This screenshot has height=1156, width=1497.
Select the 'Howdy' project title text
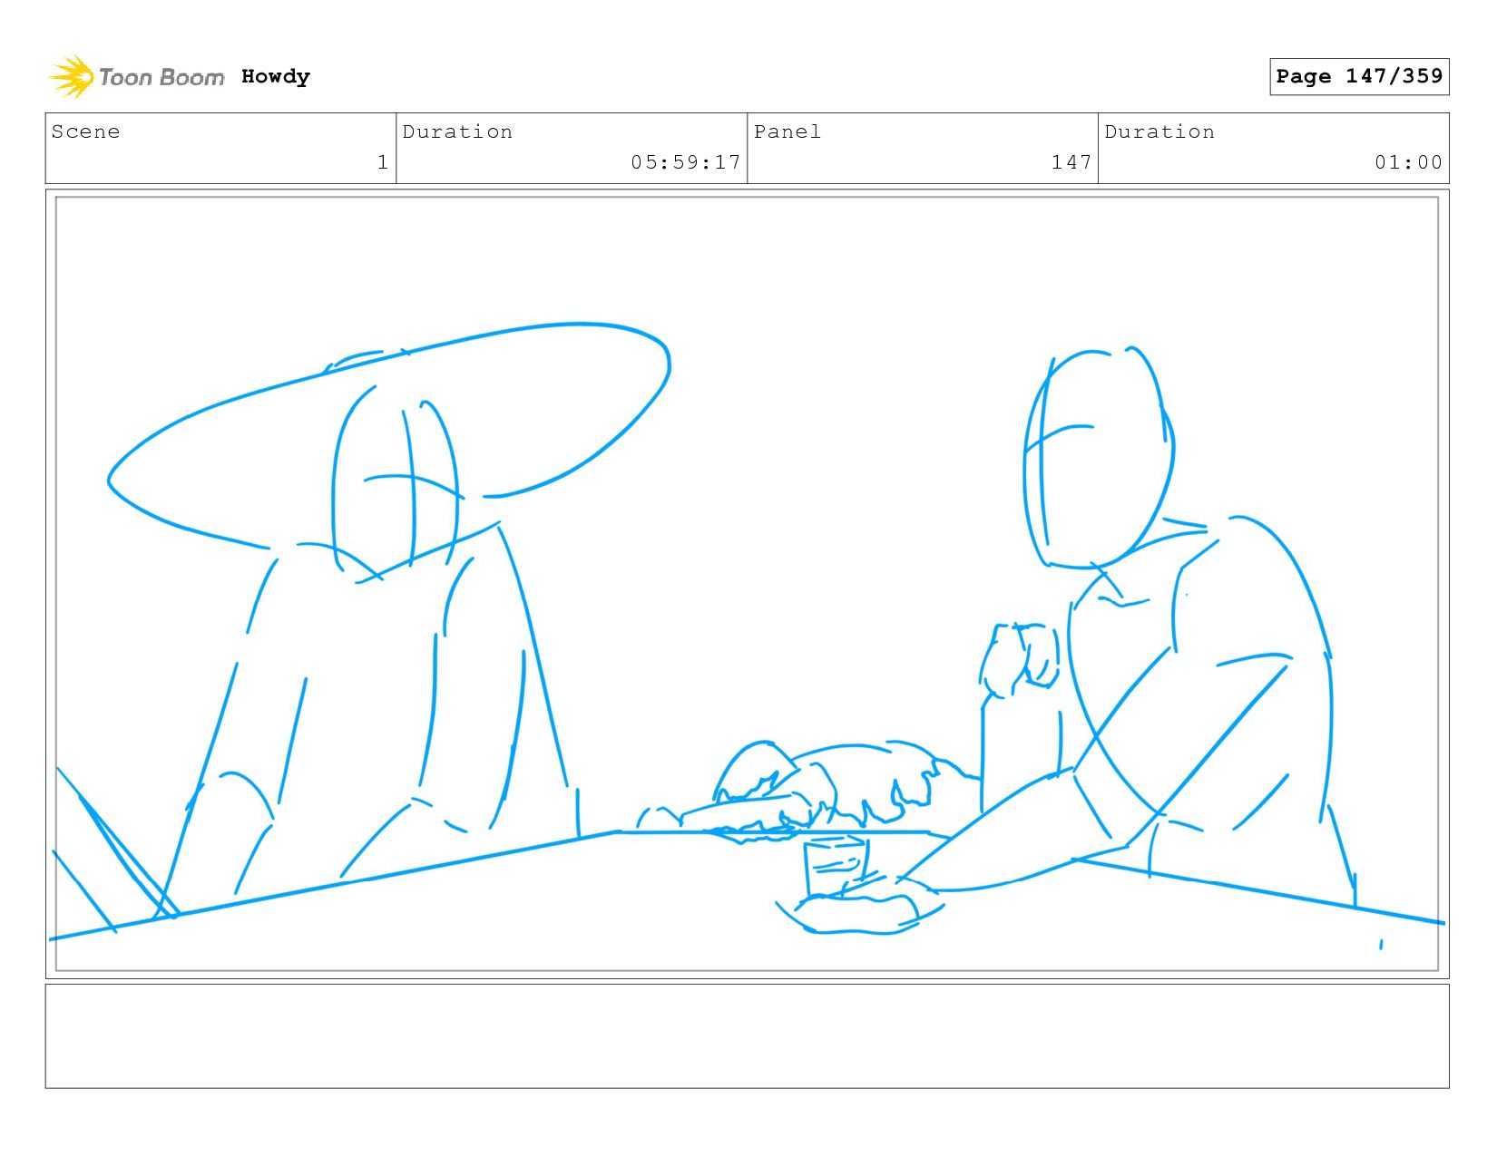click(276, 77)
